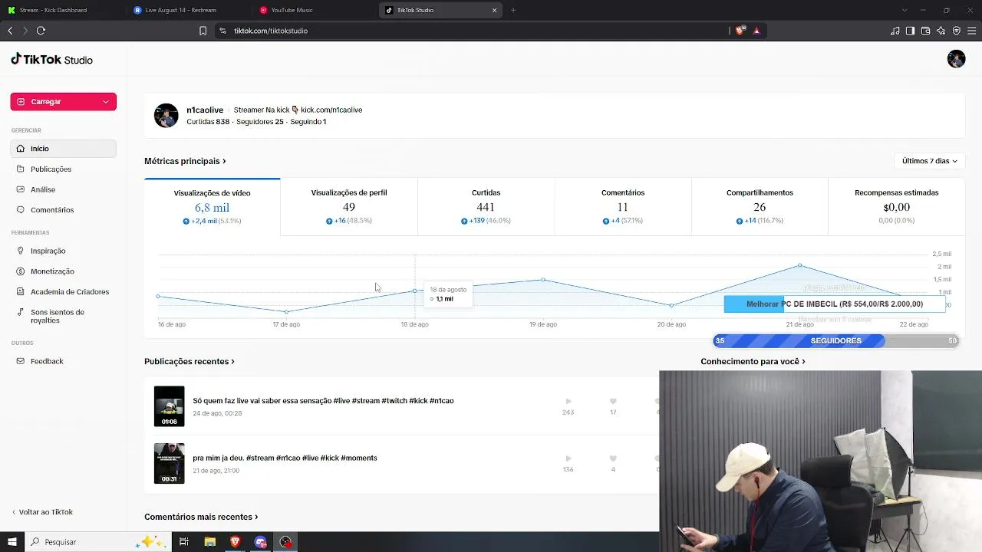Expand Conhecimento para você section
Image resolution: width=982 pixels, height=552 pixels.
tap(753, 361)
